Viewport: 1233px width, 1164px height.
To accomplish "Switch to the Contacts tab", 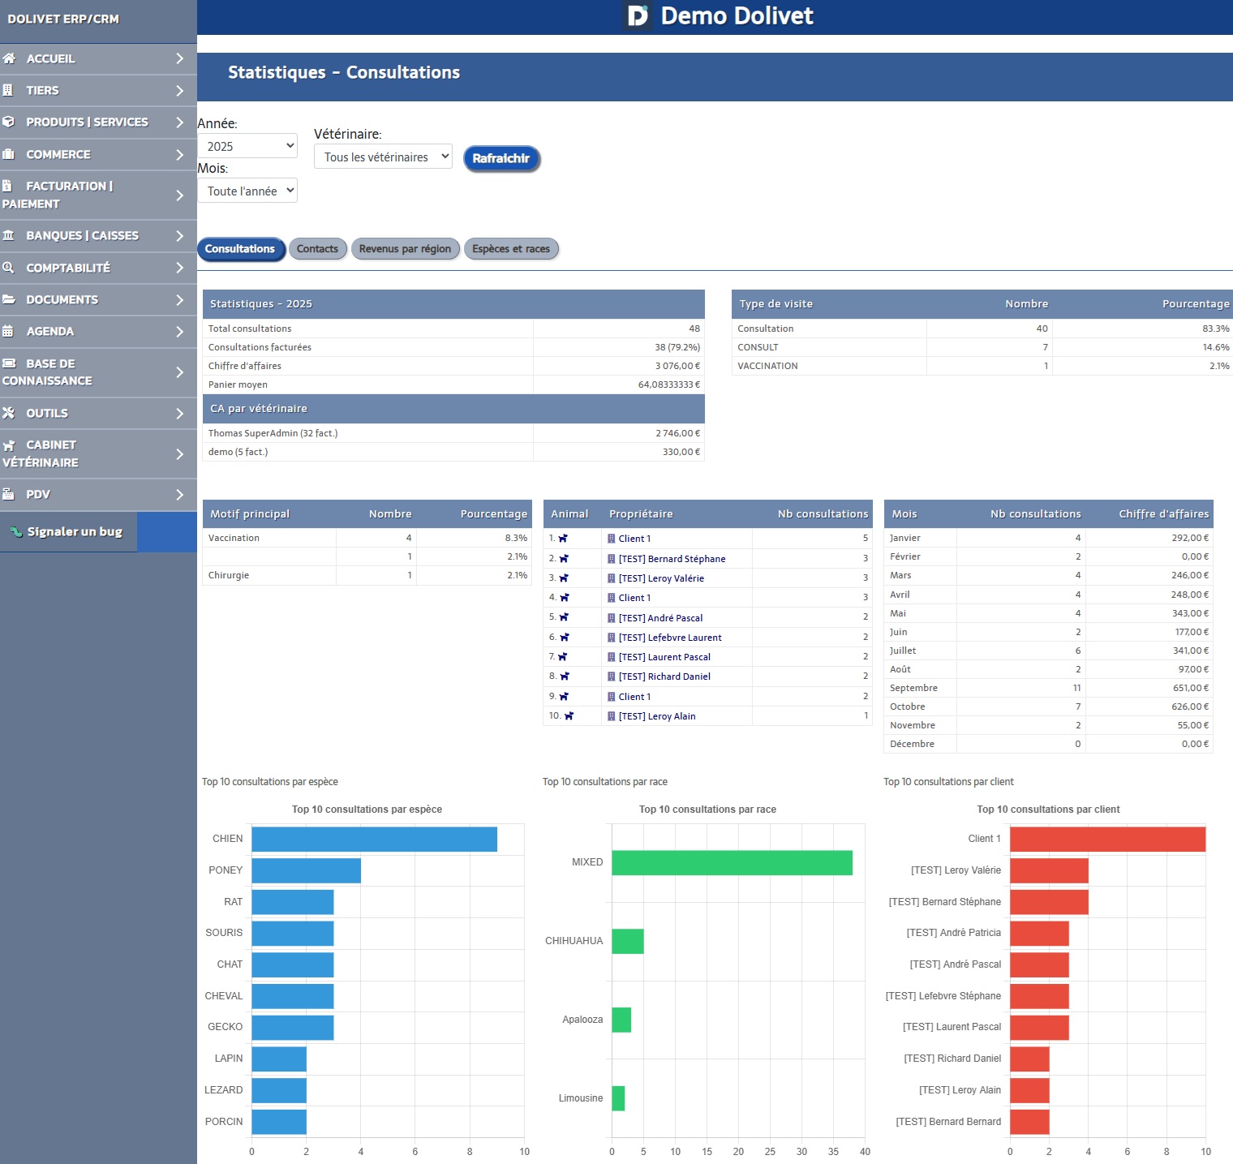I will point(317,249).
